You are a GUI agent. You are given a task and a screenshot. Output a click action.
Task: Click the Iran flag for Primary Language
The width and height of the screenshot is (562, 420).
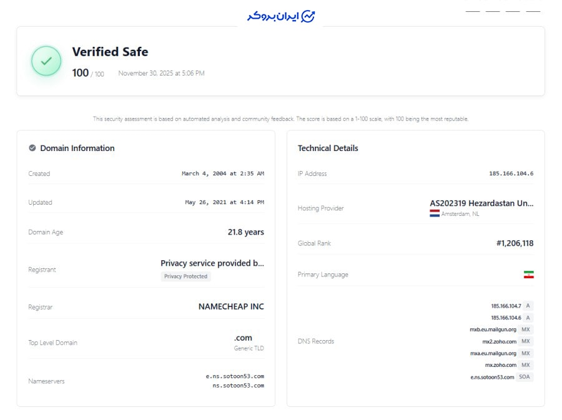point(528,275)
